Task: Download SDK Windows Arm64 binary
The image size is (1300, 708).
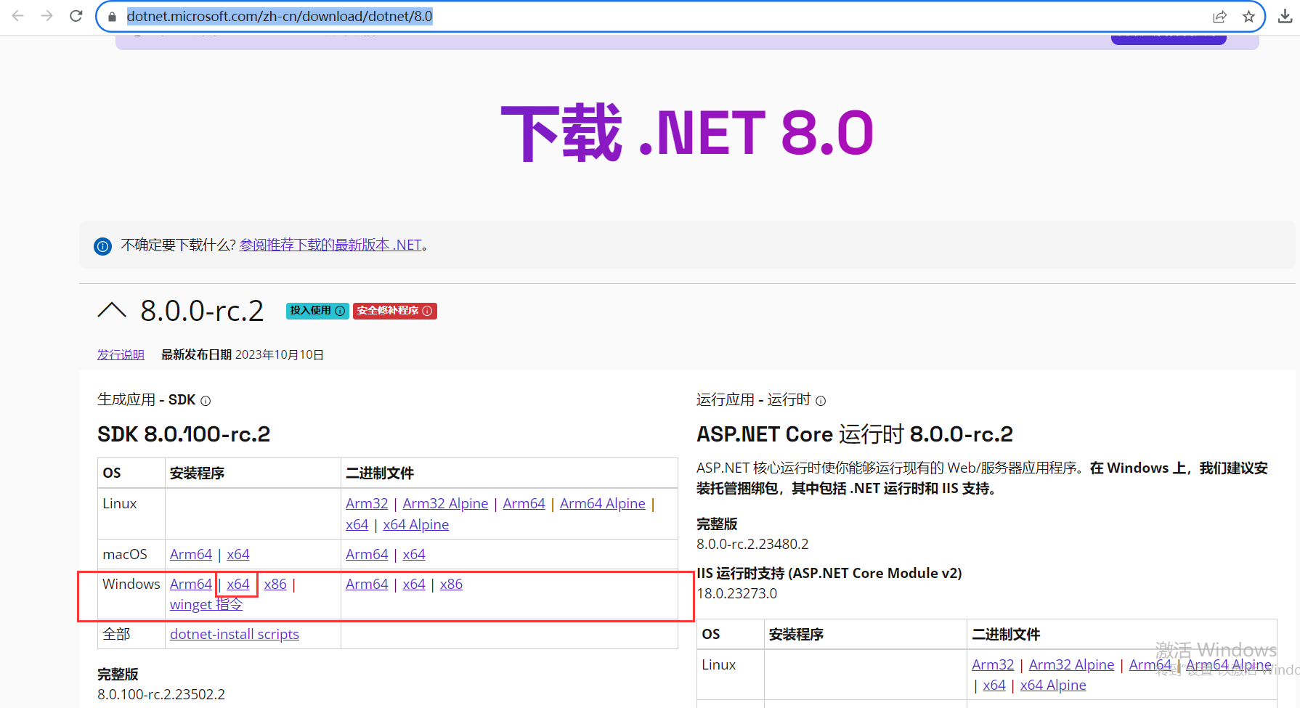Action: pos(367,584)
